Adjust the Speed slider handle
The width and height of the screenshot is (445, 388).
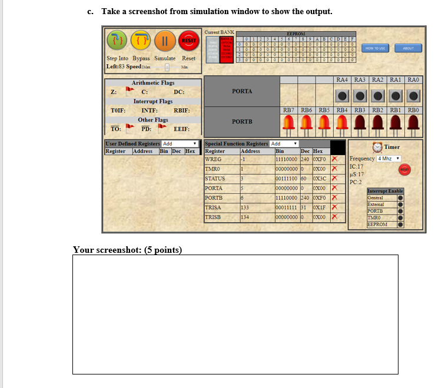167,67
